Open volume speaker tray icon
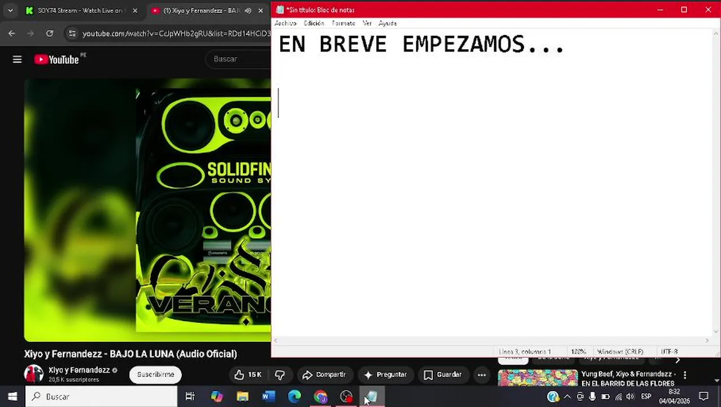Screen dimensions: 721x407 tap(631, 397)
